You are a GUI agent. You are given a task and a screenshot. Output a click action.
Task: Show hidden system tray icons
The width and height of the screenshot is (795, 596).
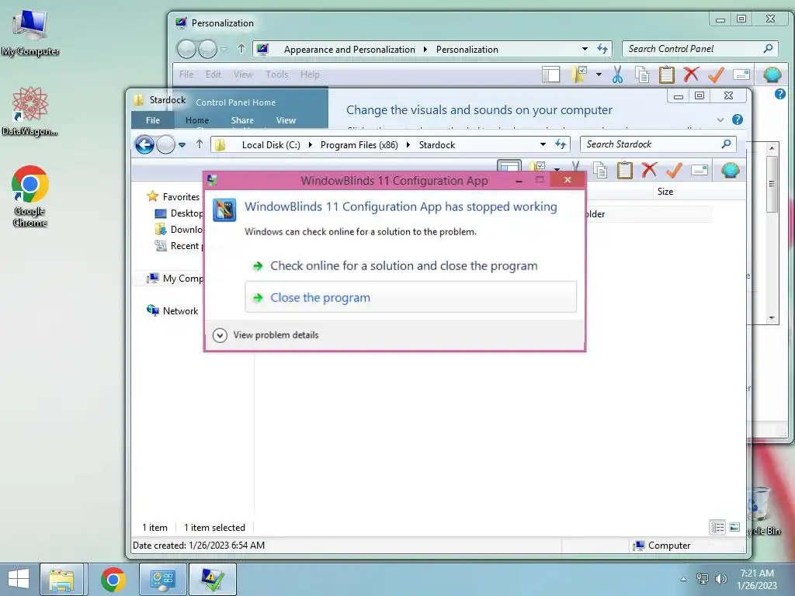pyautogui.click(x=683, y=579)
